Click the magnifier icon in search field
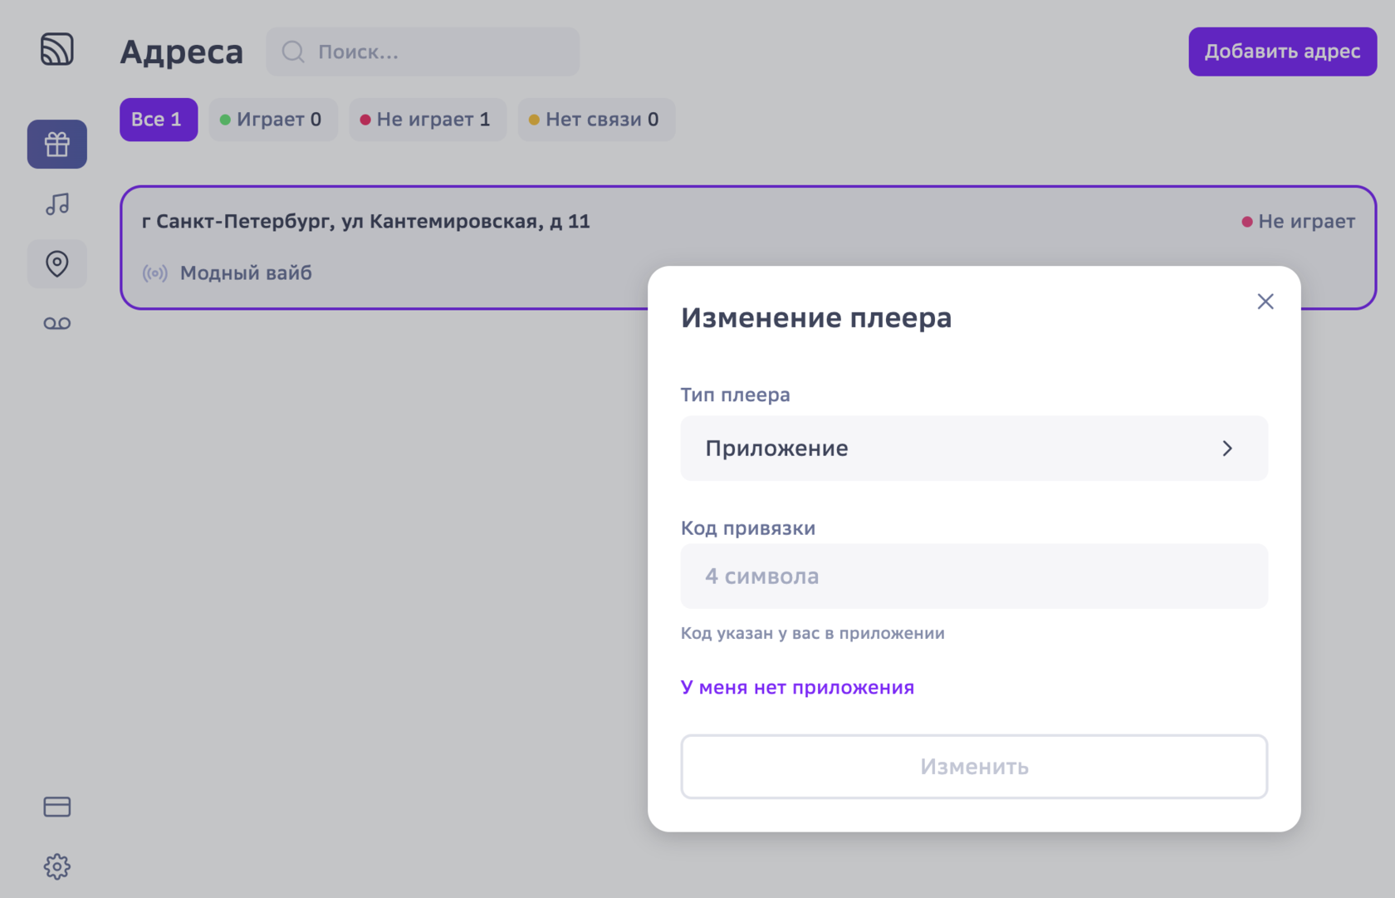This screenshot has height=898, width=1395. (293, 52)
